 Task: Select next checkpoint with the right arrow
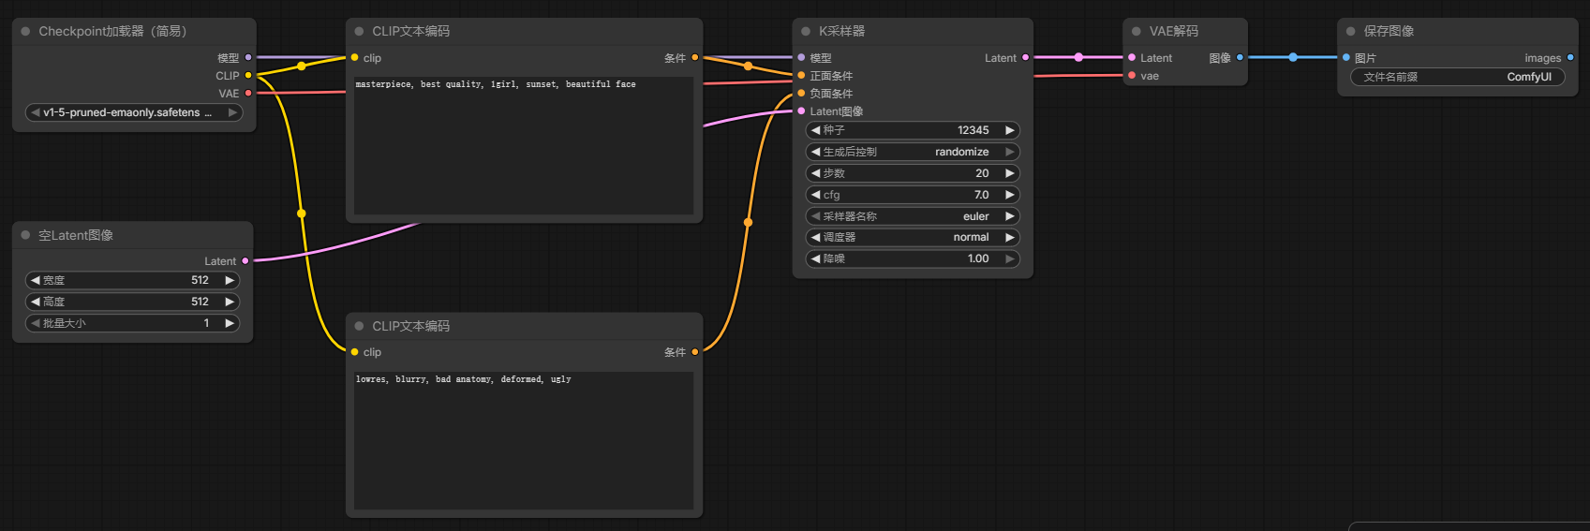point(232,112)
